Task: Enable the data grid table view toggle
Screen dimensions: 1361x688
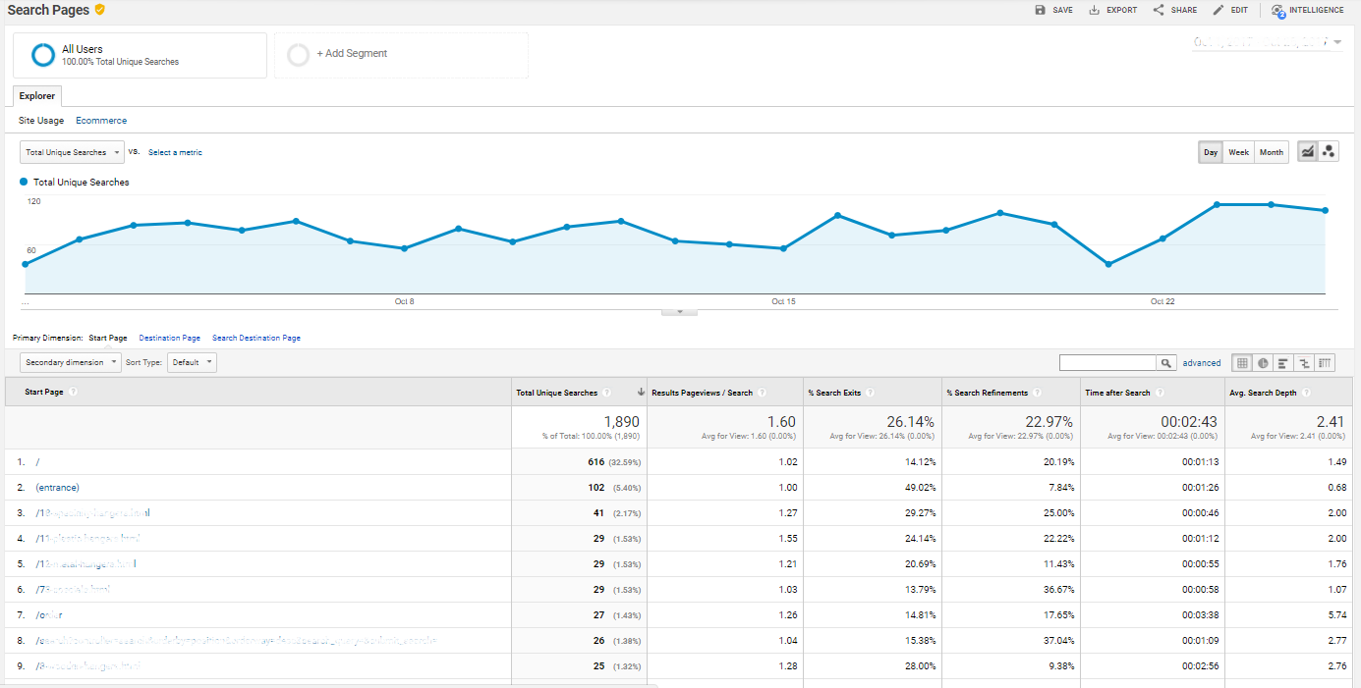Action: (1242, 362)
